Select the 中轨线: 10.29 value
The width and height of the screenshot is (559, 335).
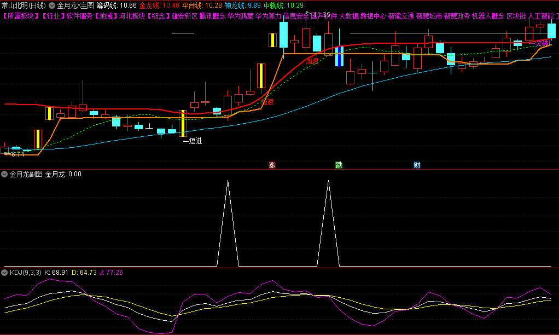click(283, 5)
